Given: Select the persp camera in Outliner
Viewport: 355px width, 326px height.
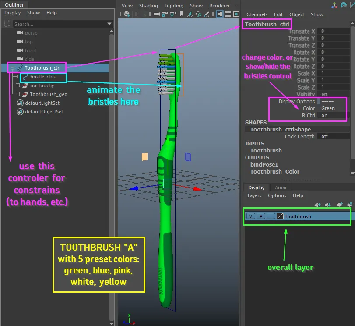Looking at the screenshot, I should tap(31, 33).
